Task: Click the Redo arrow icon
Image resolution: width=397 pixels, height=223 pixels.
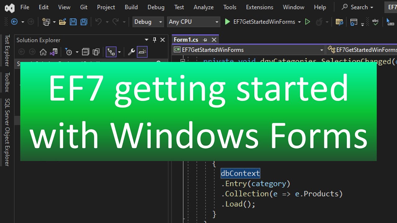Action: [115, 22]
